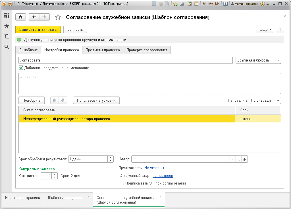Add this form to favorites star
This screenshot has height=209, width=291.
click(58, 17)
